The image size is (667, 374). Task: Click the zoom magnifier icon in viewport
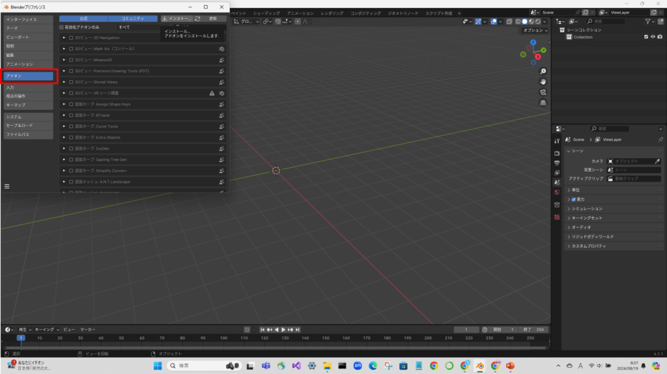[543, 71]
